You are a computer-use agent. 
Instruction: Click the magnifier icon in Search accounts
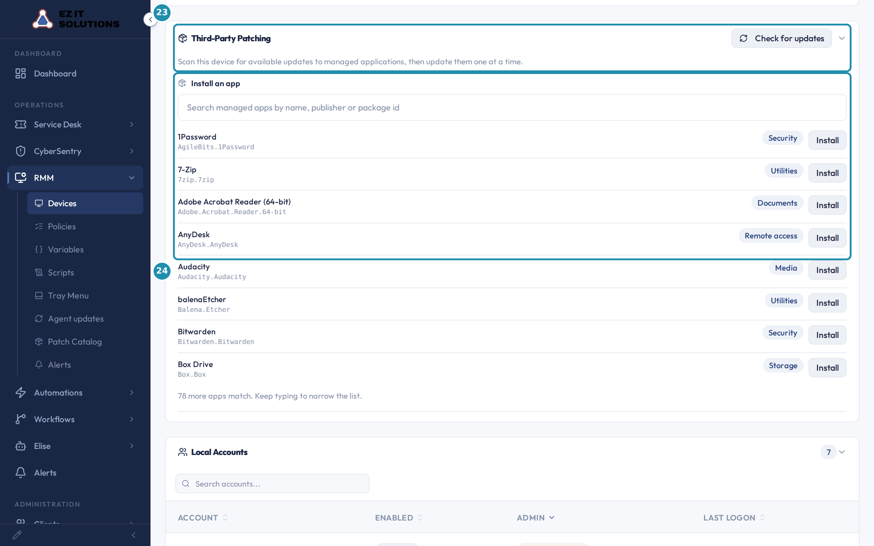pyautogui.click(x=186, y=484)
